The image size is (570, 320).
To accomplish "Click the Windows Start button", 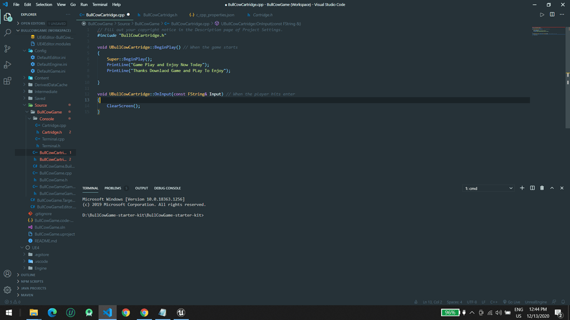I will (x=9, y=312).
